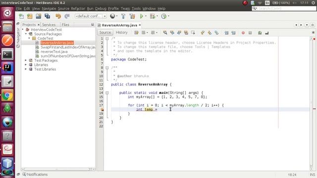317x178 pixels.
Task: Click the Open Project toolbar icon
Action: coord(39,16)
